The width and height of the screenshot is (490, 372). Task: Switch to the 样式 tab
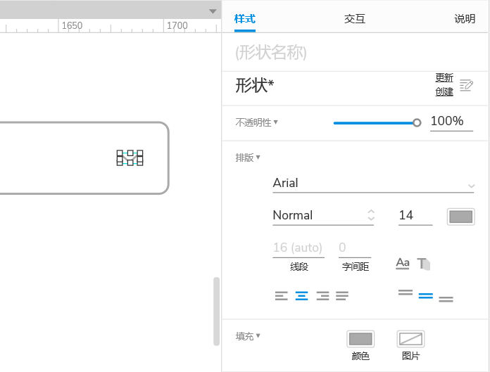245,19
